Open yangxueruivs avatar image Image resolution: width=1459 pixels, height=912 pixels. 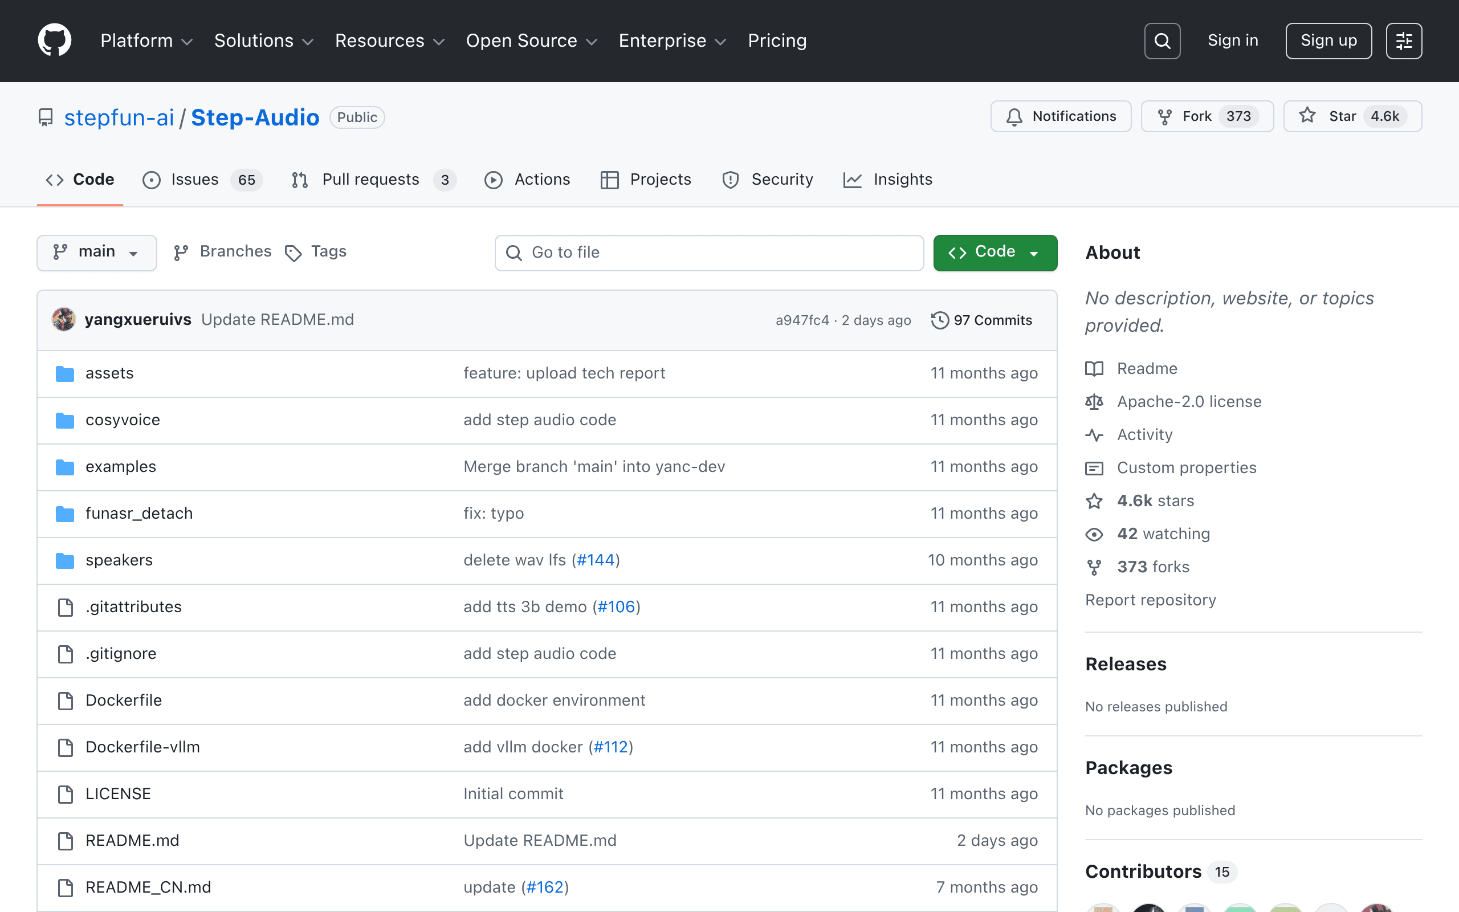click(64, 320)
